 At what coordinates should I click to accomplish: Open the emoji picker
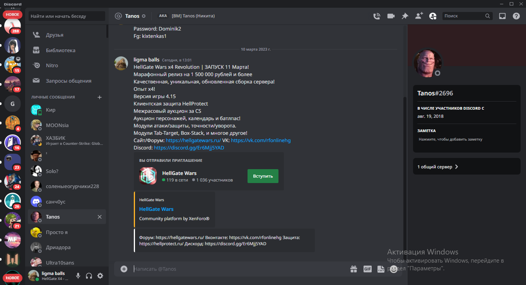coord(394,269)
